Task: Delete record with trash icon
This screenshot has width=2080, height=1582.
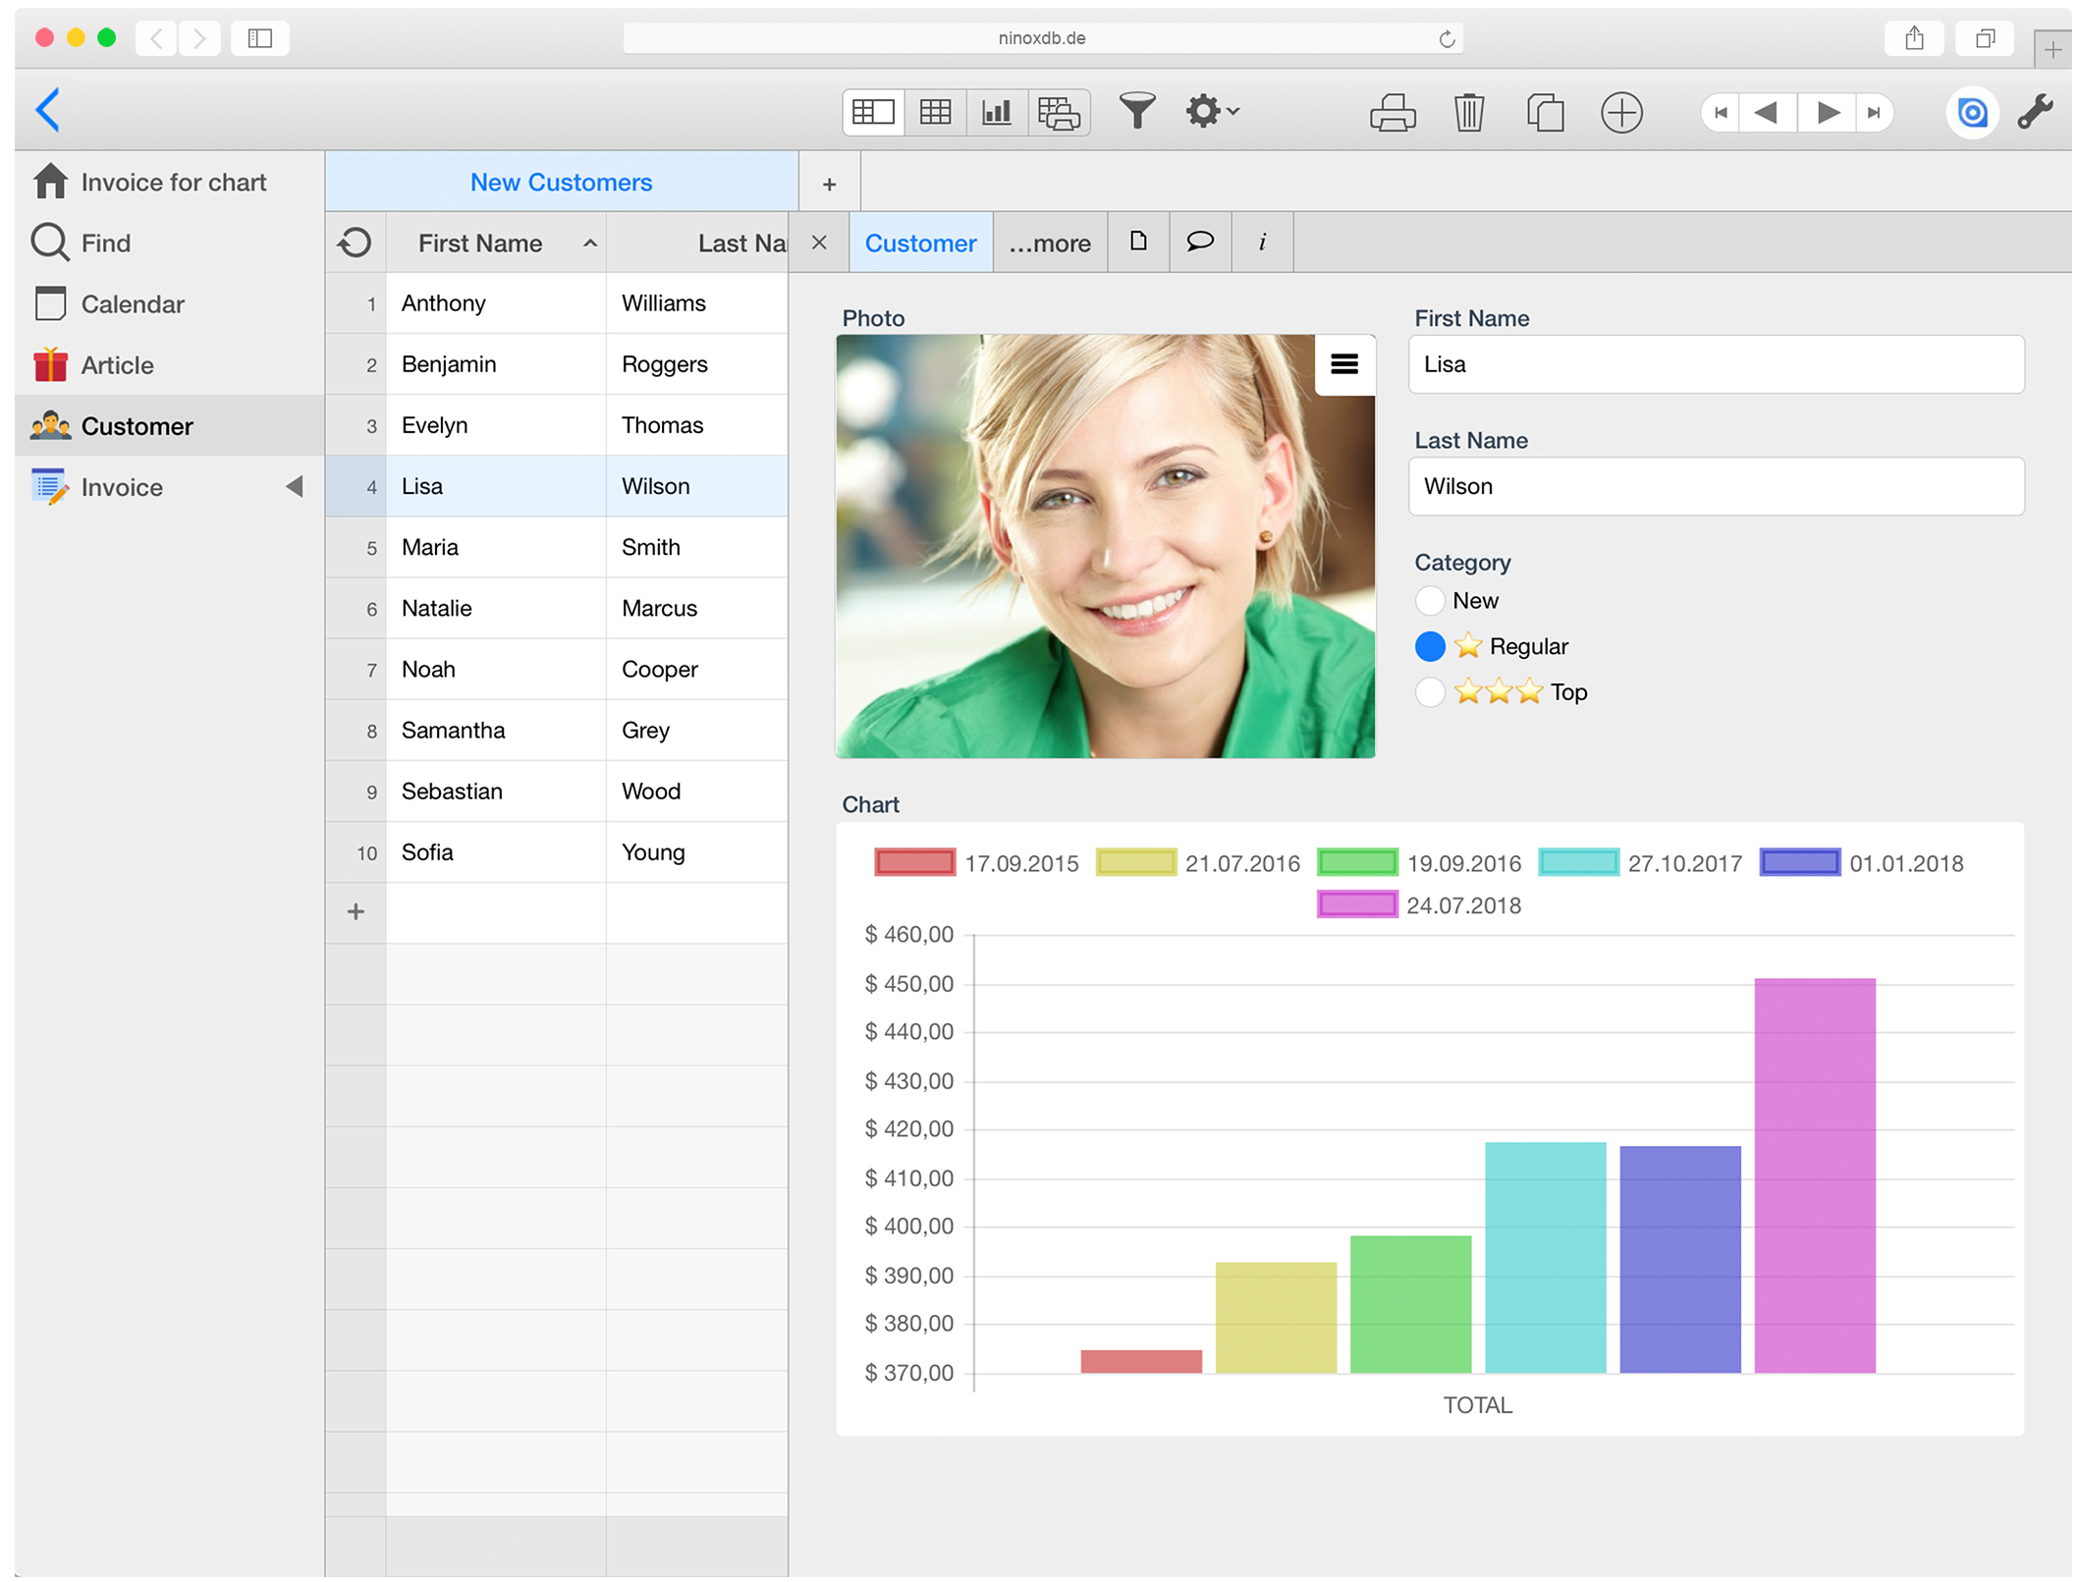Action: pos(1468,113)
